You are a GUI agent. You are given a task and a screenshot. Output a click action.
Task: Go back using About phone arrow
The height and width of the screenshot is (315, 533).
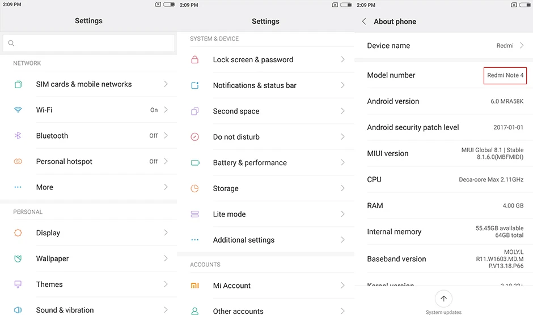pyautogui.click(x=364, y=21)
